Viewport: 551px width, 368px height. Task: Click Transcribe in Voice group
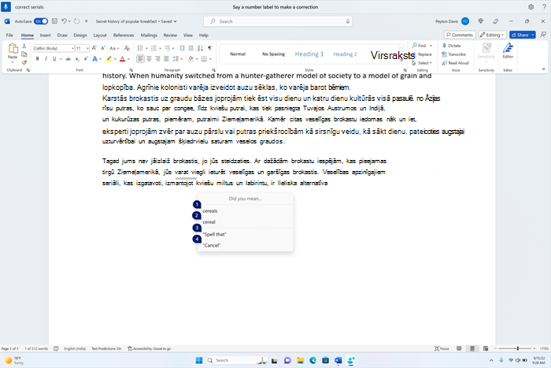click(x=453, y=54)
